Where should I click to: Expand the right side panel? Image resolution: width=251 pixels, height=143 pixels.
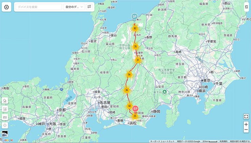pos(246,7)
